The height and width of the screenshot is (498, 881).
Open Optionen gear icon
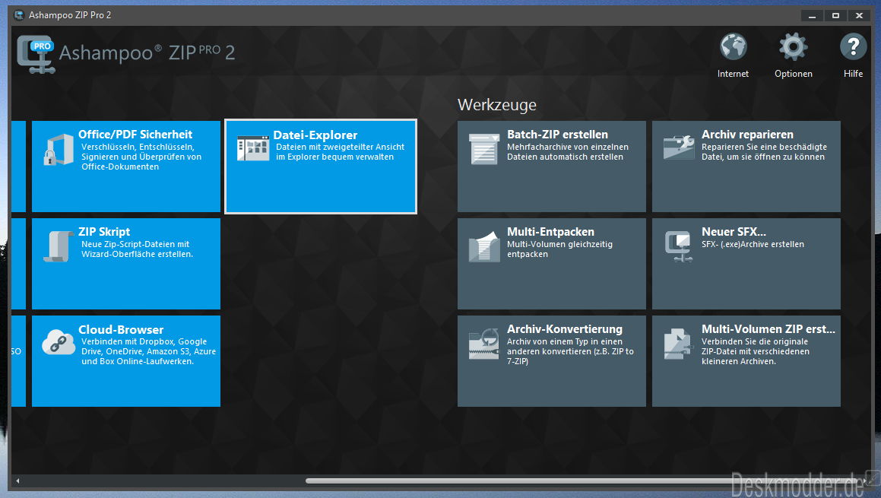pos(794,46)
